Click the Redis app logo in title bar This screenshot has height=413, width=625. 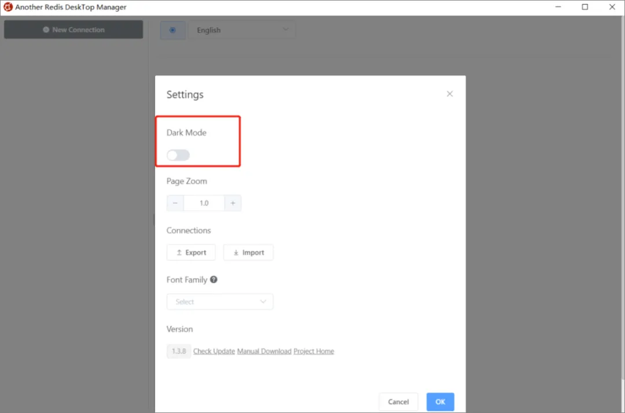(x=8, y=8)
